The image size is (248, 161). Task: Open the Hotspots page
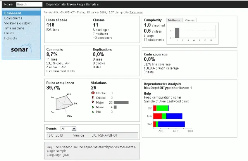[x=10, y=38]
